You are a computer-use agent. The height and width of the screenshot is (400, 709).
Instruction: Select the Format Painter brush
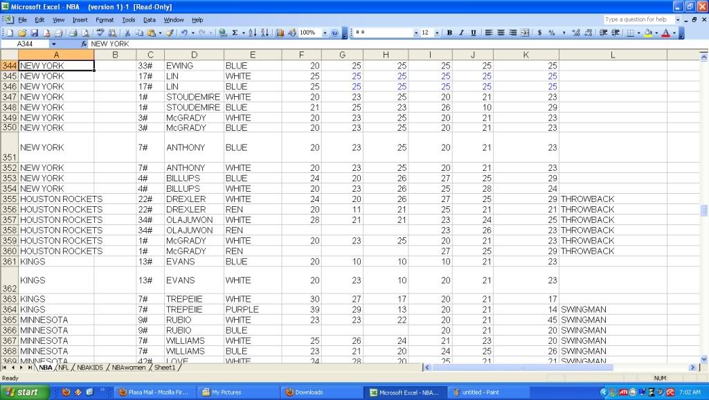tap(170, 33)
